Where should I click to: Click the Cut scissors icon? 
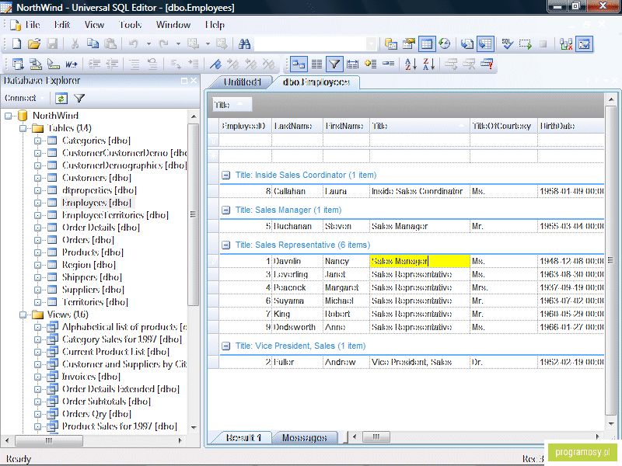click(75, 43)
